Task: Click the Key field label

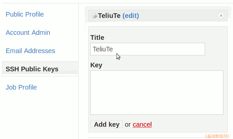Action: pos(96,65)
